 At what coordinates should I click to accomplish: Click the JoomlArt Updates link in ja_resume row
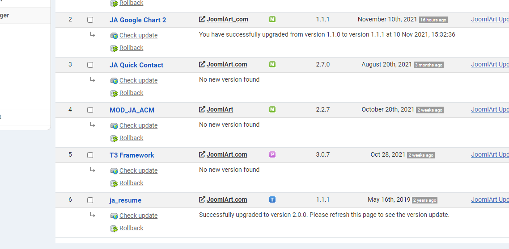click(x=490, y=199)
